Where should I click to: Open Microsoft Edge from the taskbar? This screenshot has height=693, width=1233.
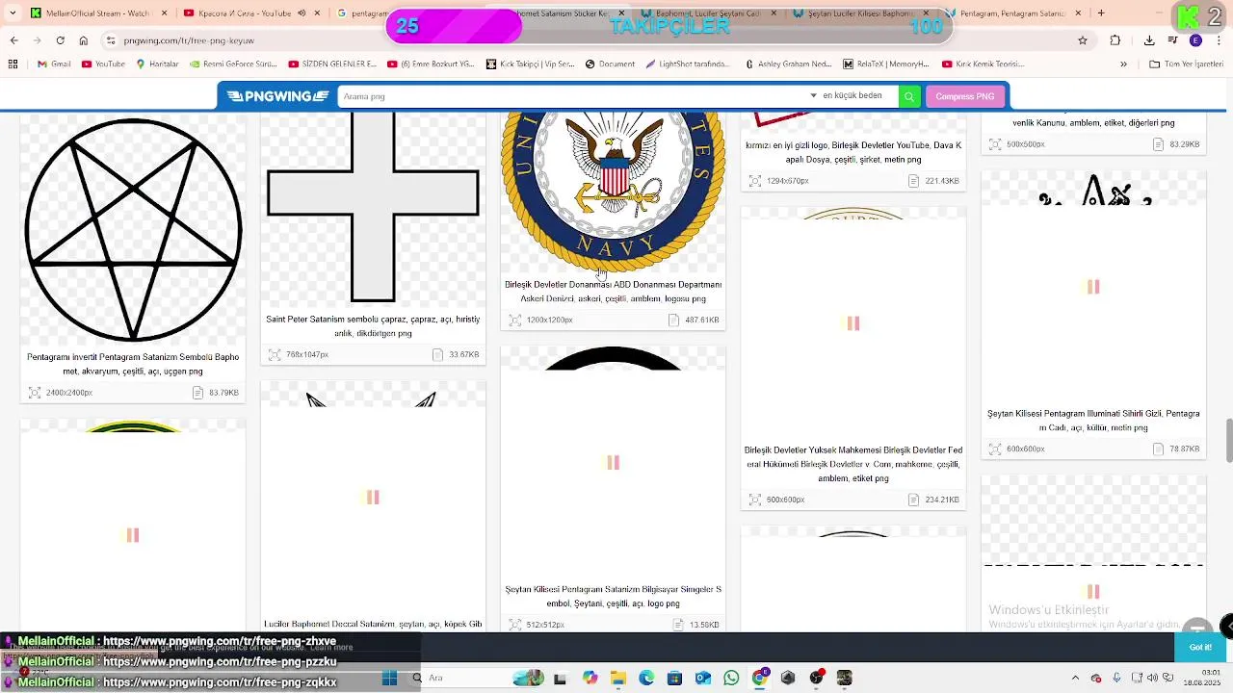pos(646,679)
